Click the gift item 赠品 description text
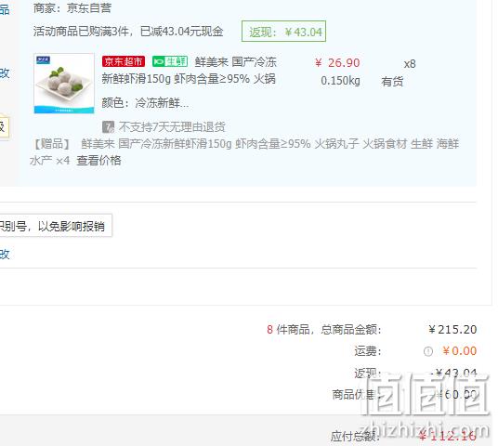 click(x=244, y=151)
